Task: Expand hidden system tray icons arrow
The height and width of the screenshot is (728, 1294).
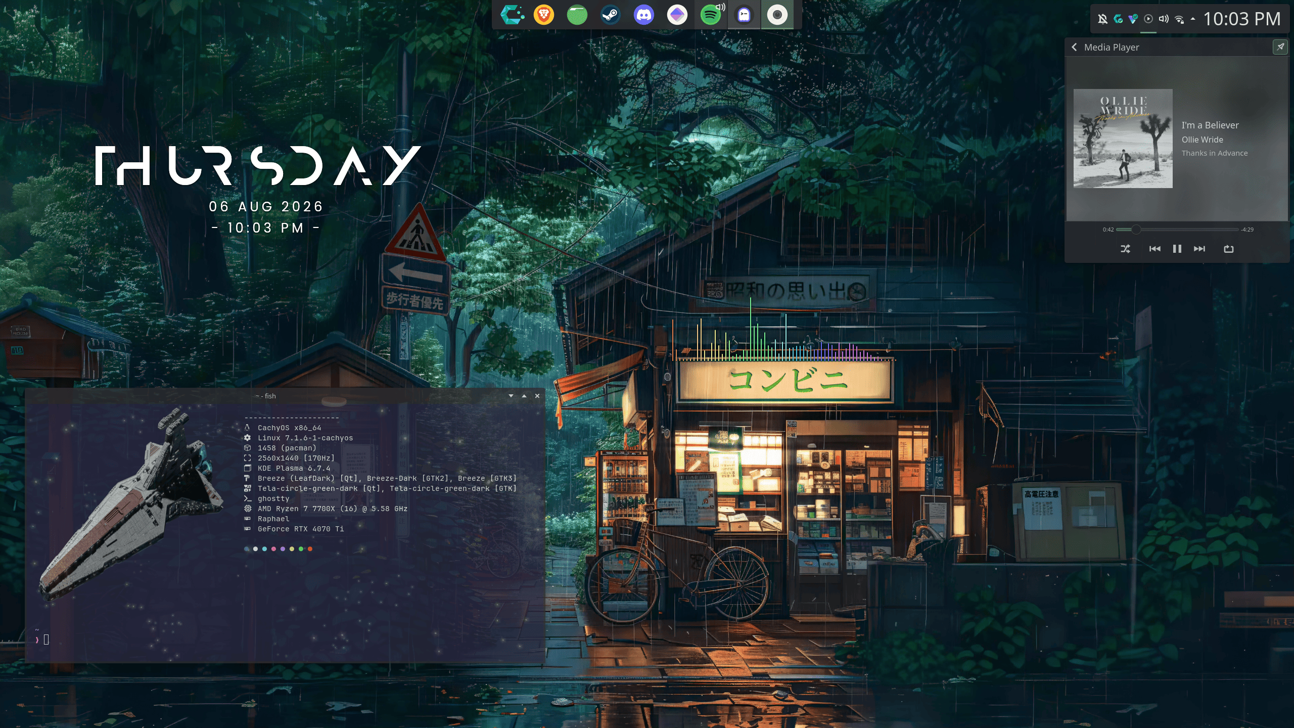Action: pyautogui.click(x=1193, y=19)
